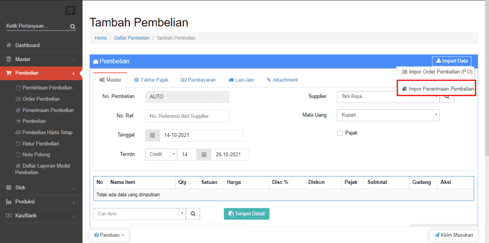Click the Tempel Detail button
The height and width of the screenshot is (243, 489).
(x=247, y=214)
